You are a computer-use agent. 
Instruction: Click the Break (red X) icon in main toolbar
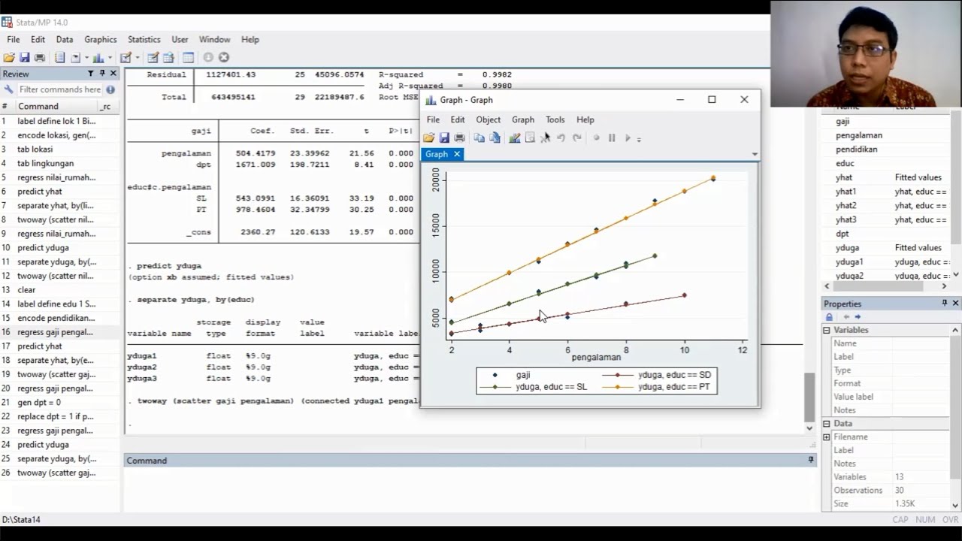224,58
